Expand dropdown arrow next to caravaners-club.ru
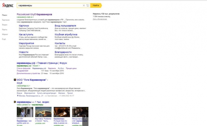The width and height of the screenshot is (207, 126). pos(33,17)
